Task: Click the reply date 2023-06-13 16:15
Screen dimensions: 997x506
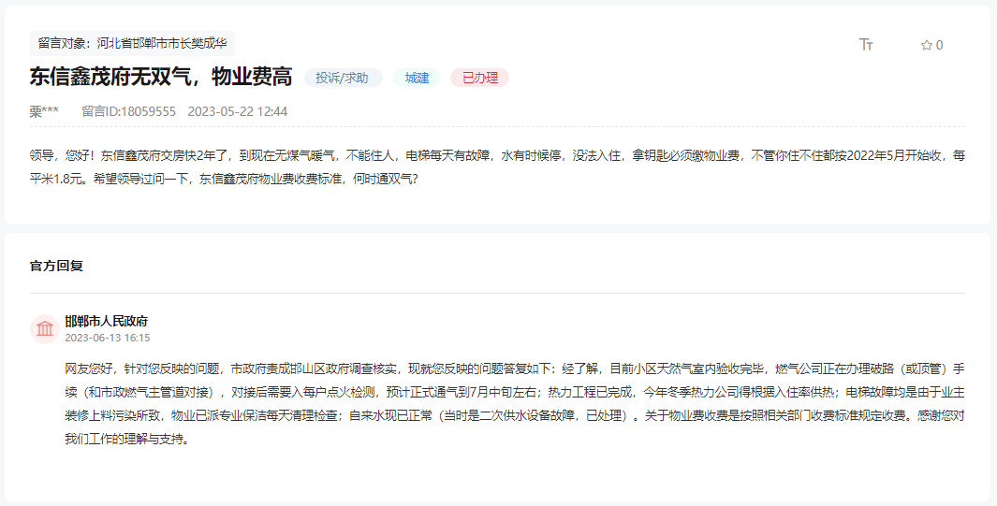Action: pos(108,338)
